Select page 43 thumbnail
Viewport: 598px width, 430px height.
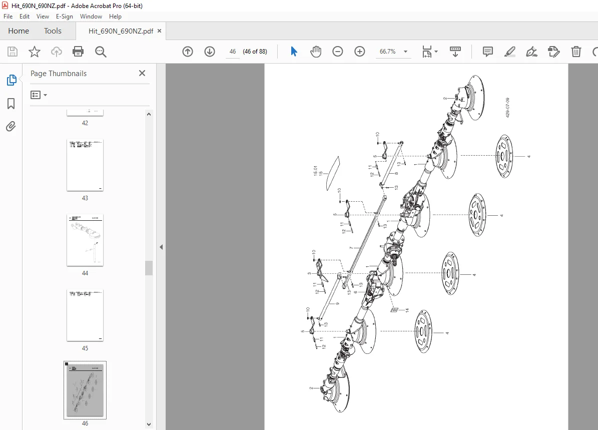pyautogui.click(x=85, y=165)
